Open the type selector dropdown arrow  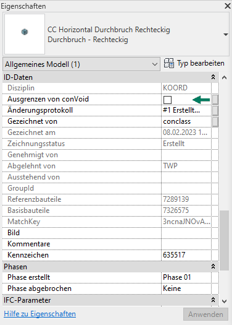226,35
